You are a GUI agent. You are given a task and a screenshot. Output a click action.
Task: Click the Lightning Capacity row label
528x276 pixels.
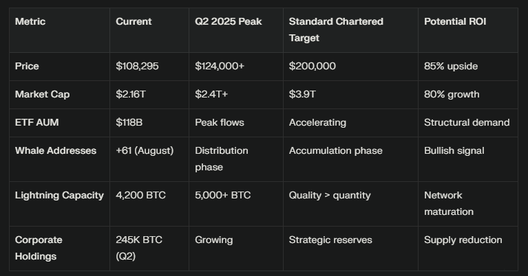[x=59, y=195]
